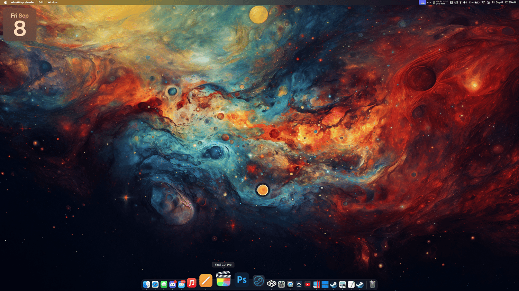Show battery status at 33%

click(474, 2)
